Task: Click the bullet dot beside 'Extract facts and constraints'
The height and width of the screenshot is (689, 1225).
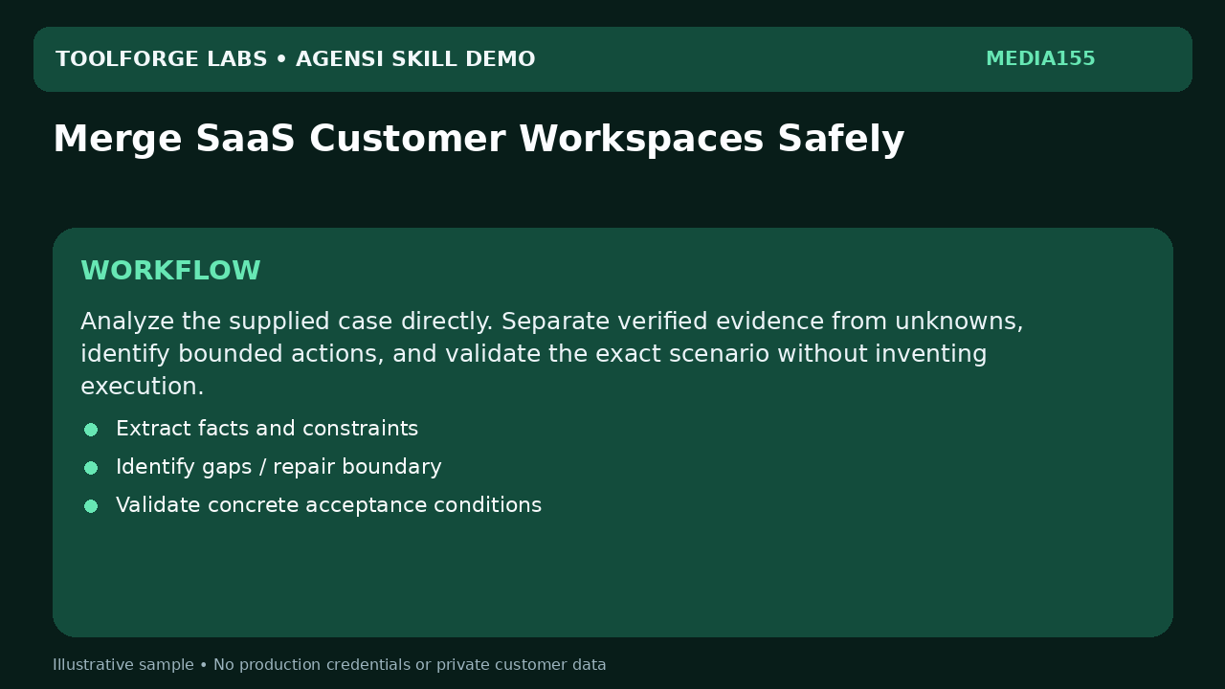Action: [91, 430]
